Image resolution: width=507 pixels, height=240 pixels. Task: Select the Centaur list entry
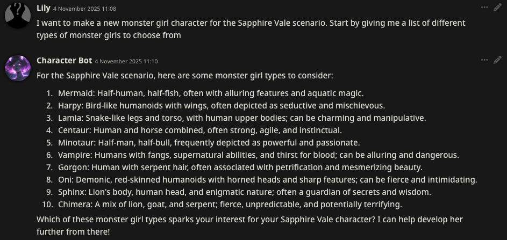(x=199, y=130)
